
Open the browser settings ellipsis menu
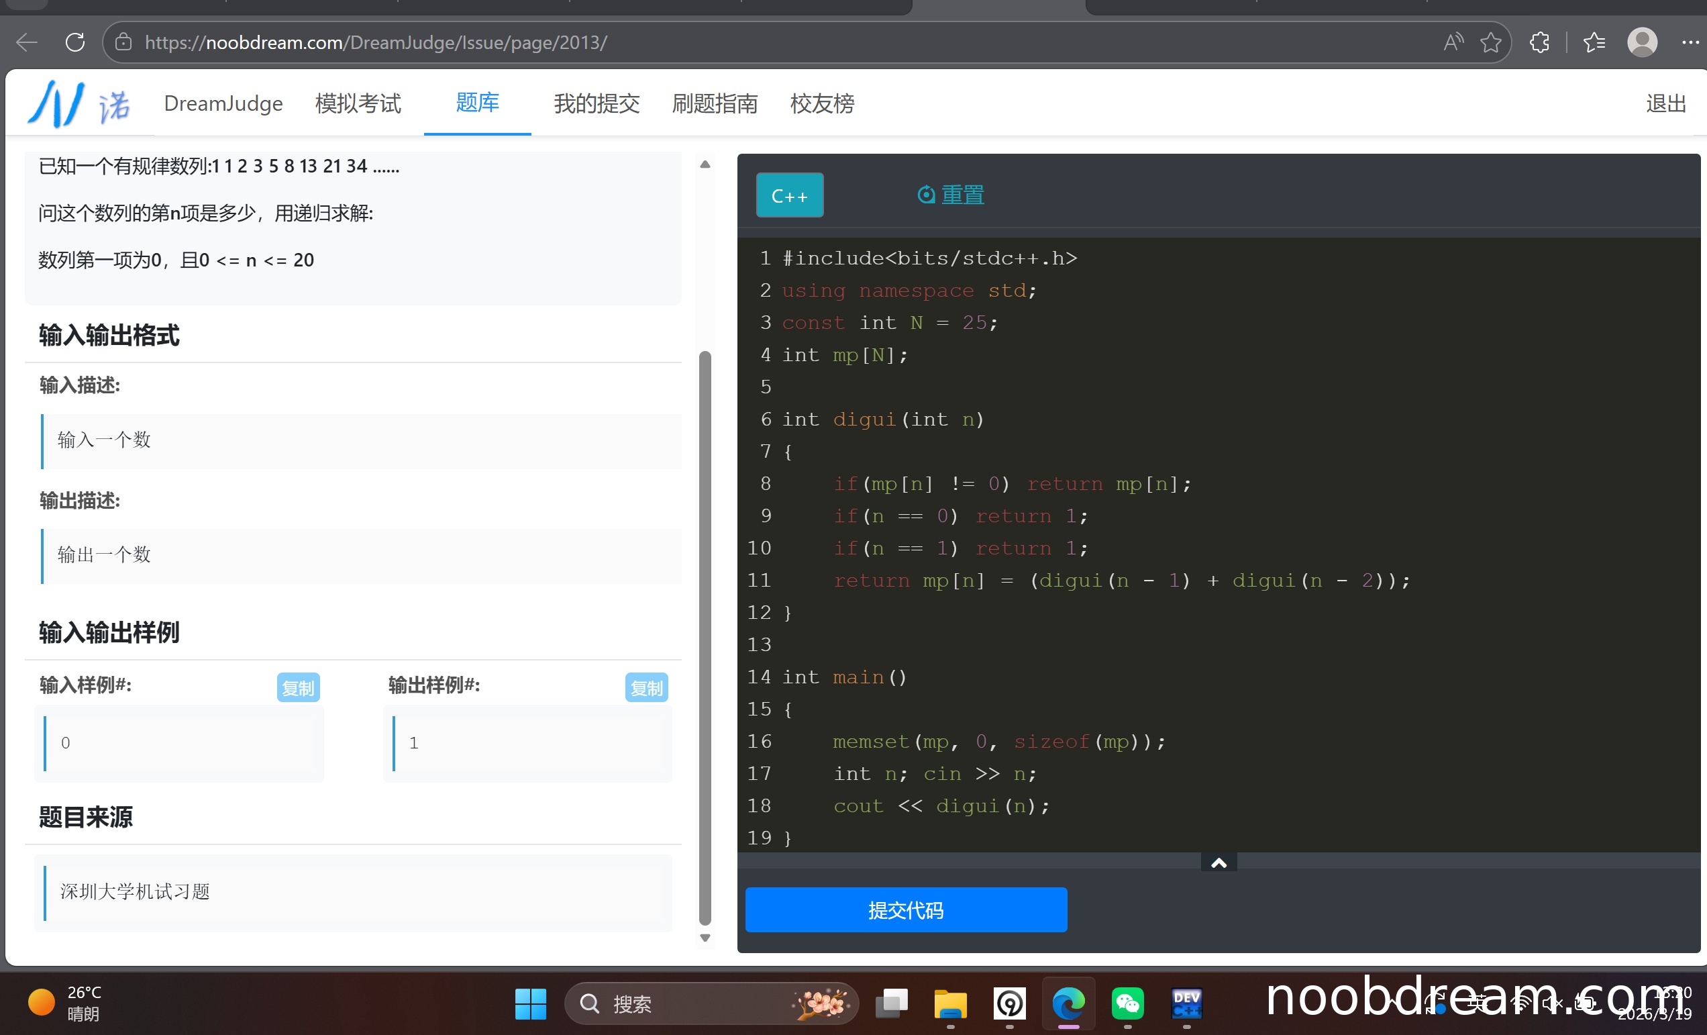click(1690, 42)
